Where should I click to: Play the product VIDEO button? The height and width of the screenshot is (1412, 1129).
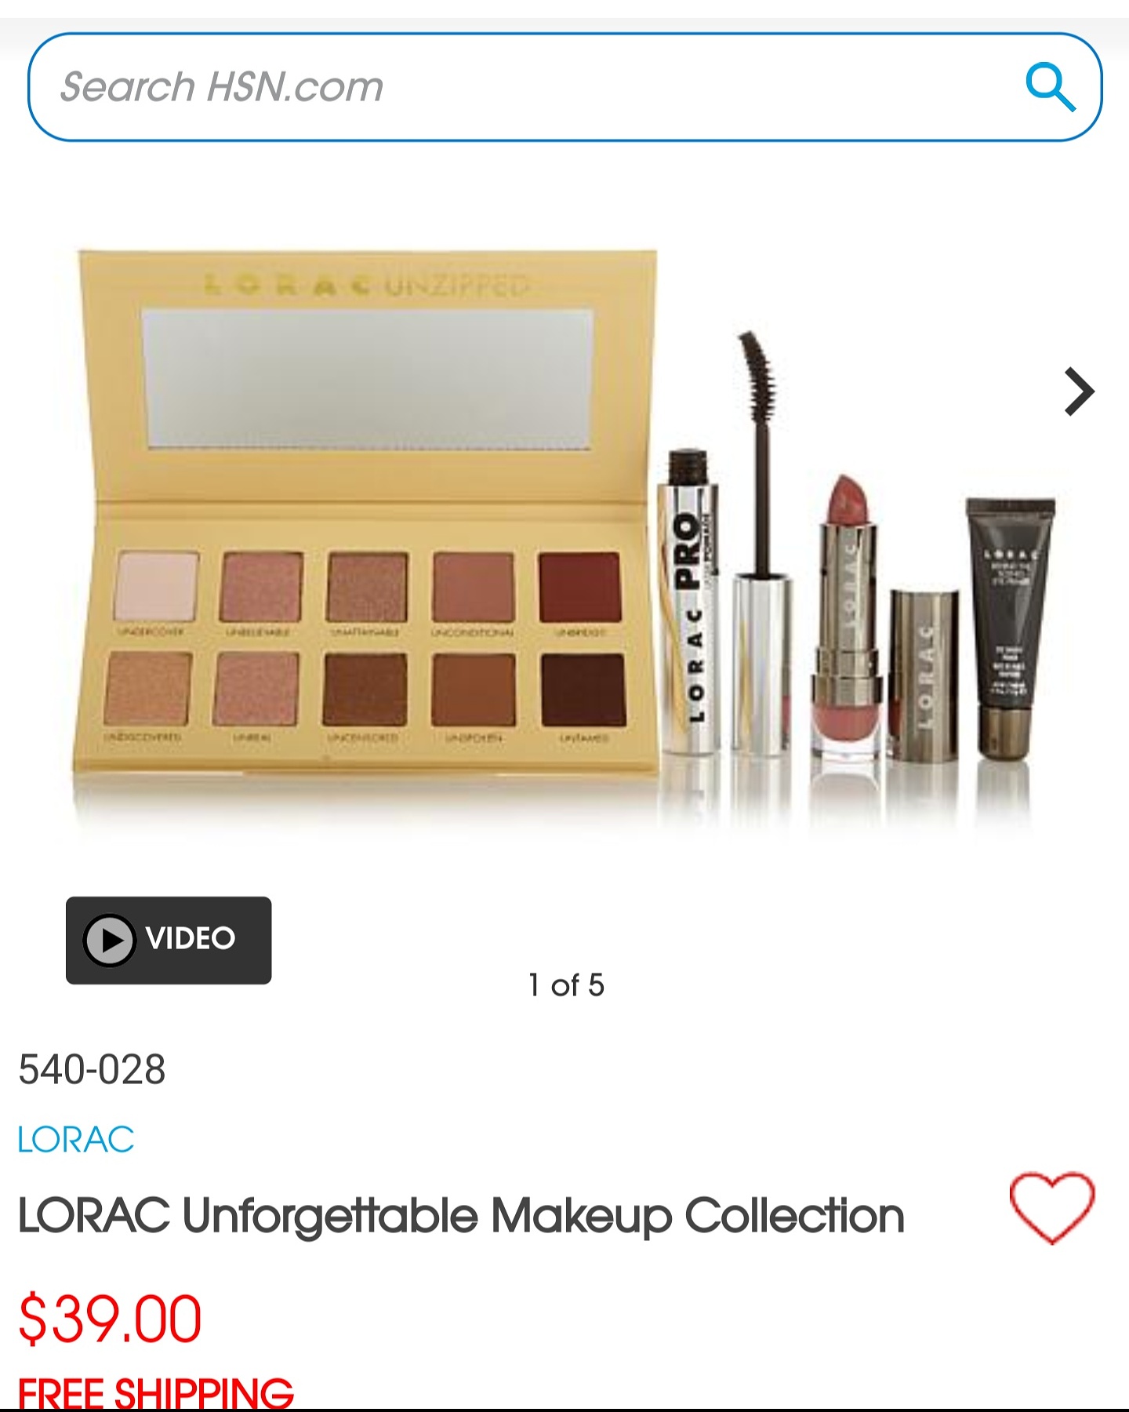(x=169, y=940)
